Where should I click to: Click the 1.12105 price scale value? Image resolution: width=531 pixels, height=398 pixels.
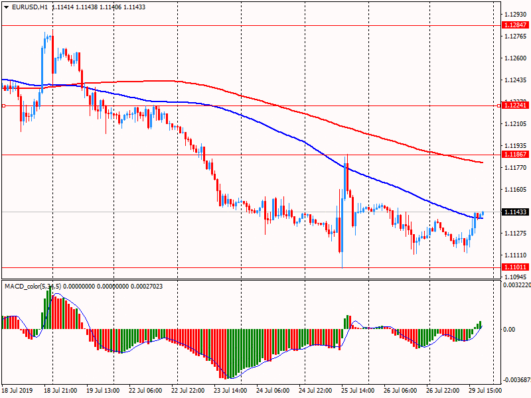pos(516,124)
